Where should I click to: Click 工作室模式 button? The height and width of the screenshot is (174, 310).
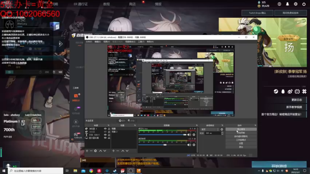tap(241, 140)
